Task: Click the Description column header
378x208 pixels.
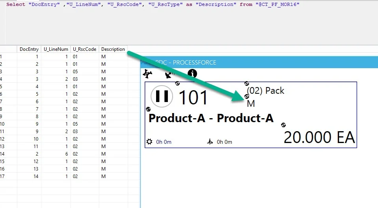Action: [x=113, y=49]
